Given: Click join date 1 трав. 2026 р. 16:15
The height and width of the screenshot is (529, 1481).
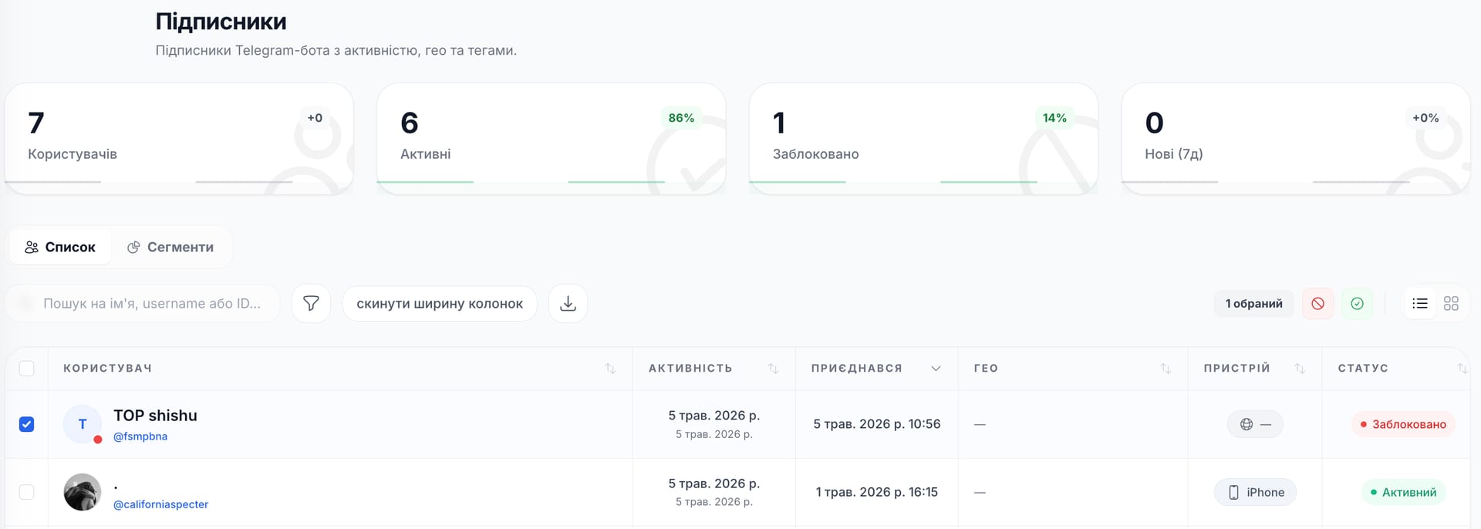Looking at the screenshot, I should [x=877, y=492].
